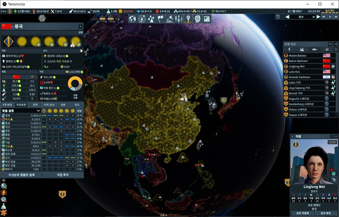
Task: Click the left arrow beside 국가 selector
Action: (x=287, y=17)
